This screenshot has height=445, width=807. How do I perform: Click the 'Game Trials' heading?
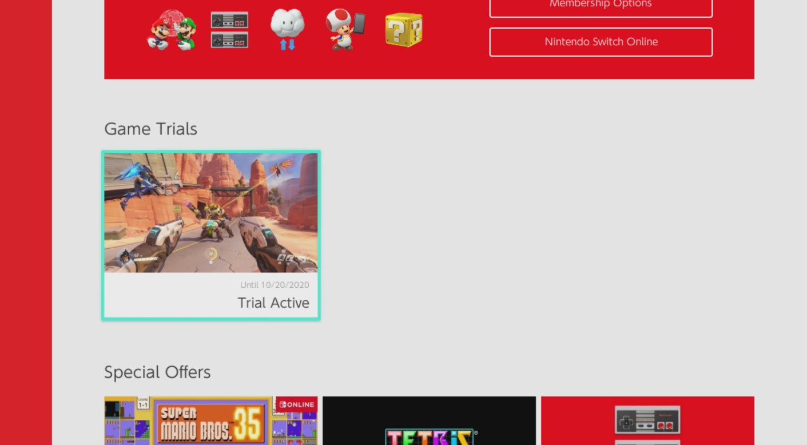(151, 129)
